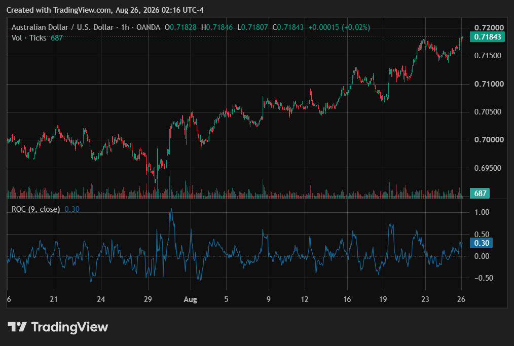Screen dimensions: 514x346
Task: Click the −0.50 level on ROC scale
Action: coord(484,278)
